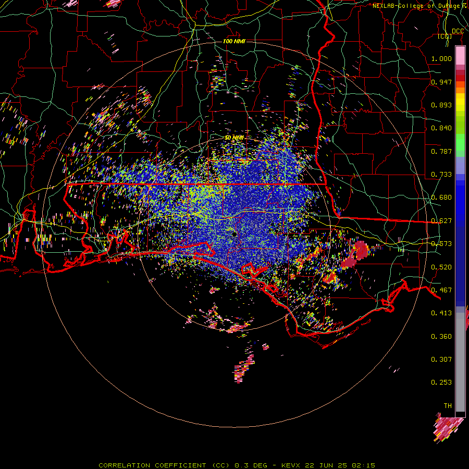The width and height of the screenshot is (469, 469).
Task: Click the 0.840 scale value
Action: (x=441, y=128)
